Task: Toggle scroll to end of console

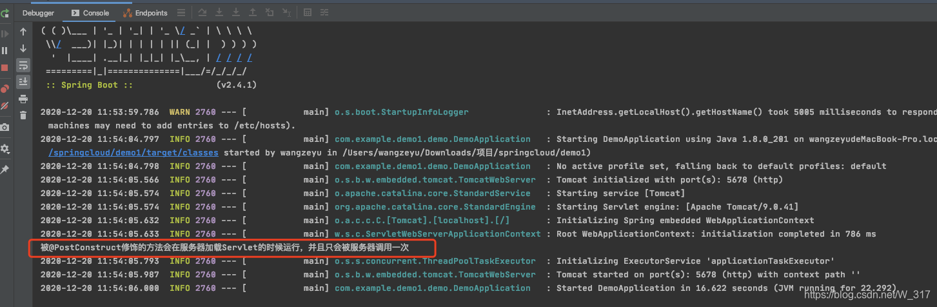Action: pyautogui.click(x=23, y=81)
